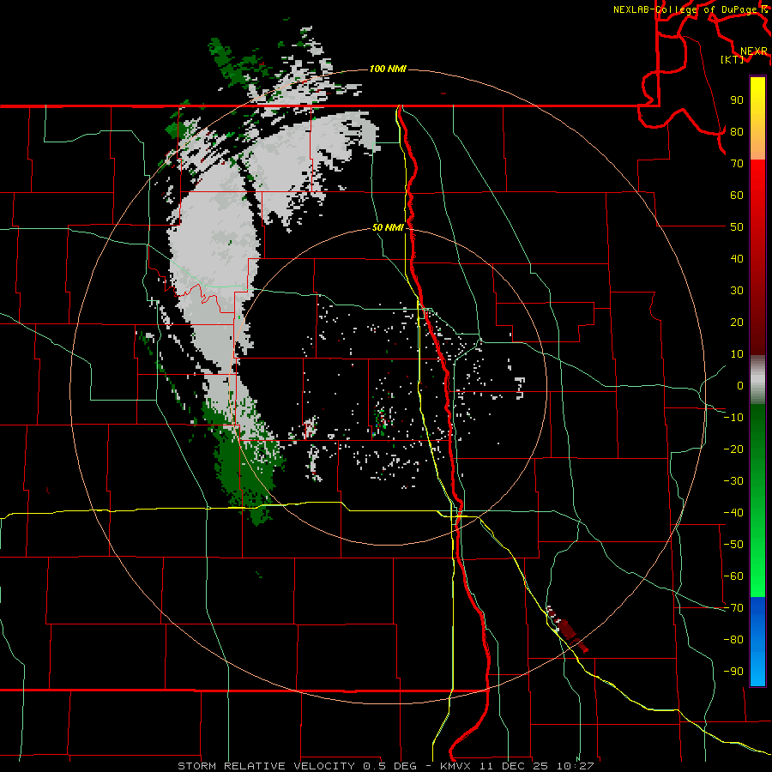Click the "STORM RELATIVE VELOCITY 0.5 DEG" caption
The image size is (772, 772).
(x=297, y=766)
